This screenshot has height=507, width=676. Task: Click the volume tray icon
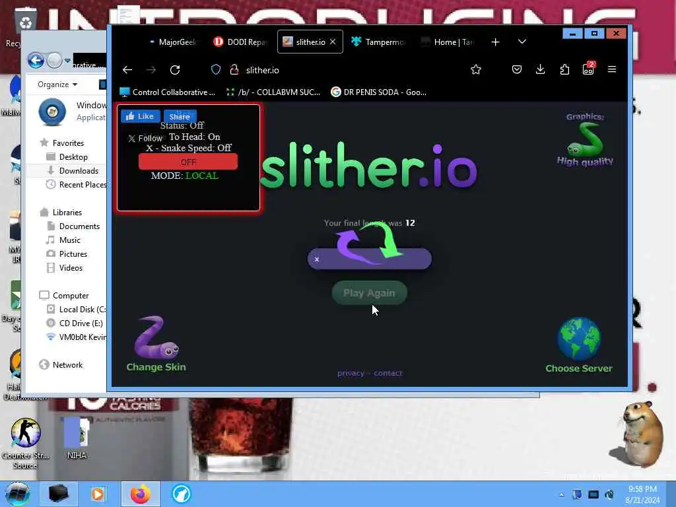click(609, 494)
